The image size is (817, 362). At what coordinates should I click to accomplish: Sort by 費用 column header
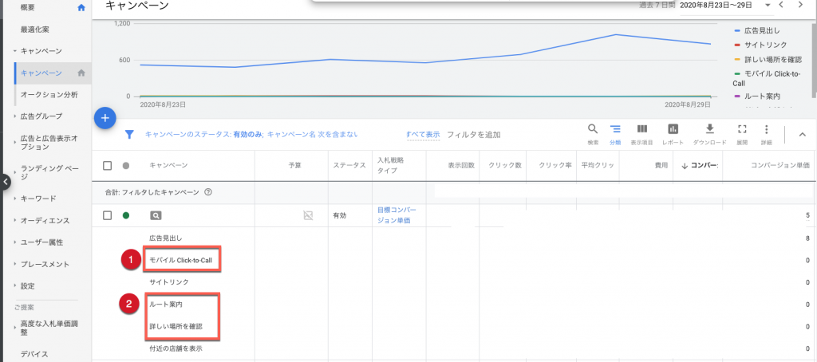[661, 166]
